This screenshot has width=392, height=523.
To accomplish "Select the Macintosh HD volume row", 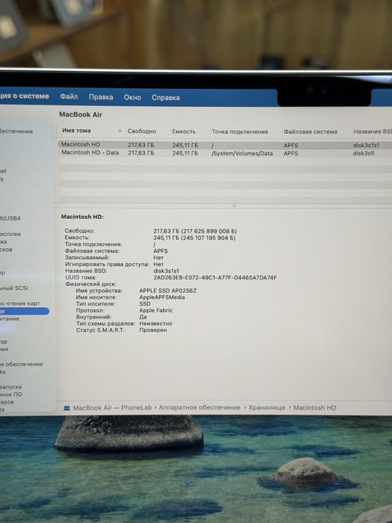I will [224, 145].
